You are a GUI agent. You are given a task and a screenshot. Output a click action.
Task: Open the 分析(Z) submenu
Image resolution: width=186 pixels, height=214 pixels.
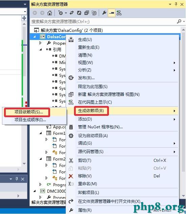point(122,70)
